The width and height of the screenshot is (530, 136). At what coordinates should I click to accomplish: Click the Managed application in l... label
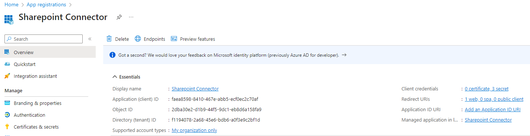pos(430,120)
